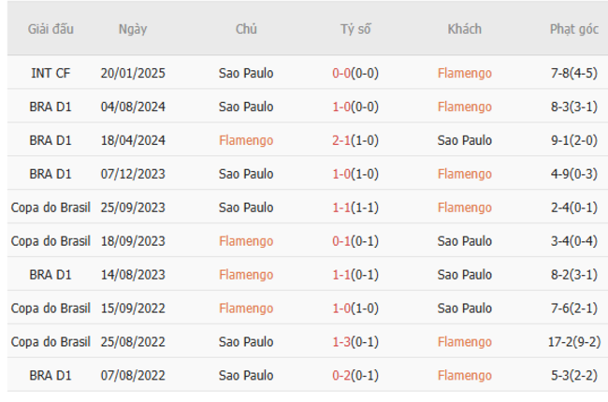
Task: Click Sao Paulo in the 14/08/2023 match
Action: click(464, 275)
